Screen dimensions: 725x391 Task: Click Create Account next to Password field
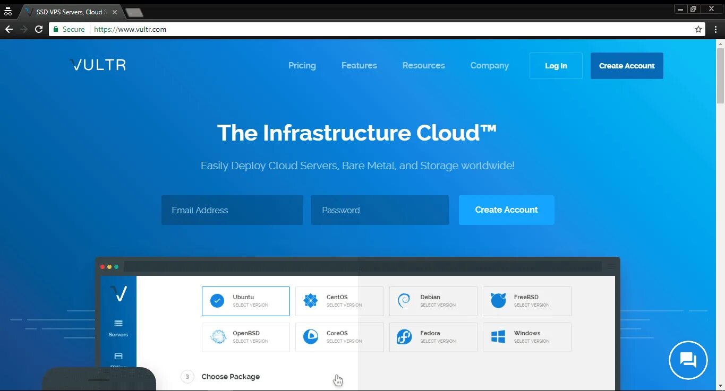[x=507, y=210]
